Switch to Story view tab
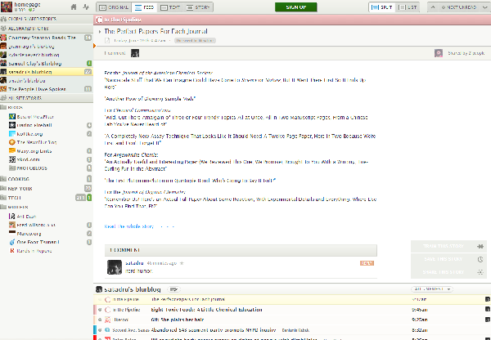Viewport: 491px width, 340px height. (x=198, y=7)
